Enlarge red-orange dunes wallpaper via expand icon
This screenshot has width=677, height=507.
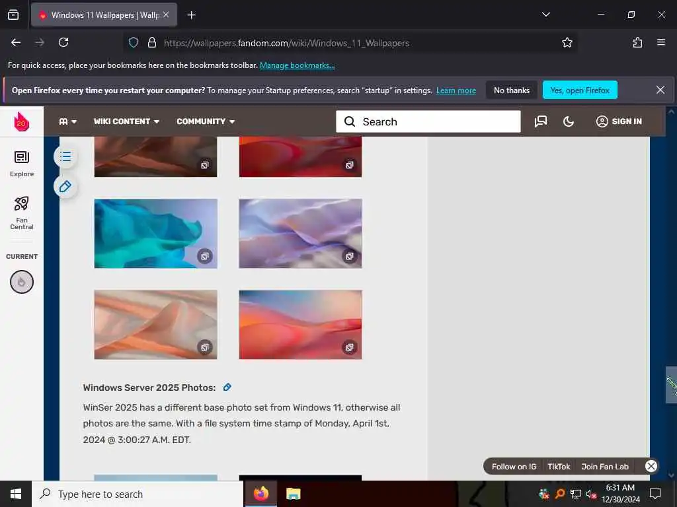point(350,347)
